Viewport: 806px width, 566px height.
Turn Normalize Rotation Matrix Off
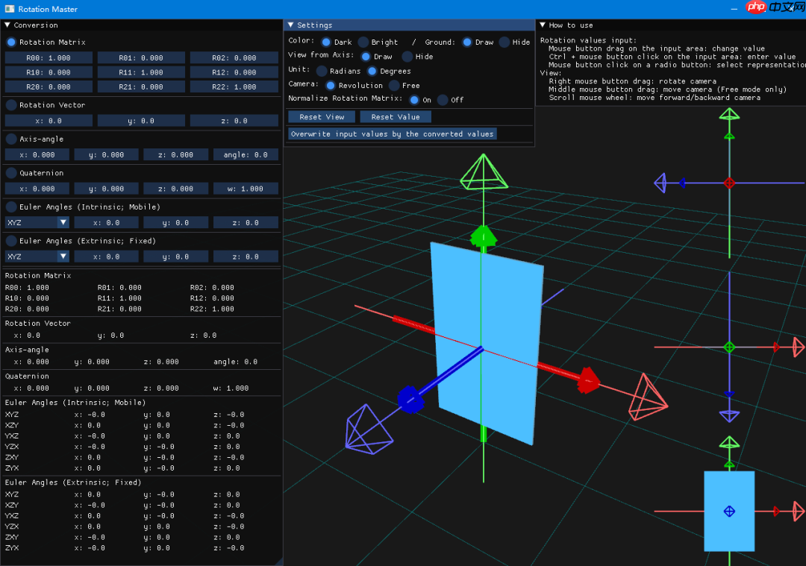(443, 100)
